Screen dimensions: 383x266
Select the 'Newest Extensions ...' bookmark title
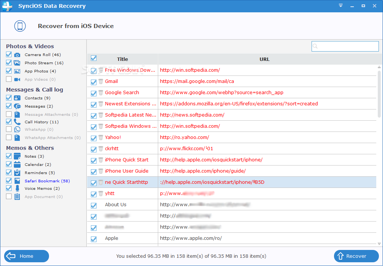131,104
